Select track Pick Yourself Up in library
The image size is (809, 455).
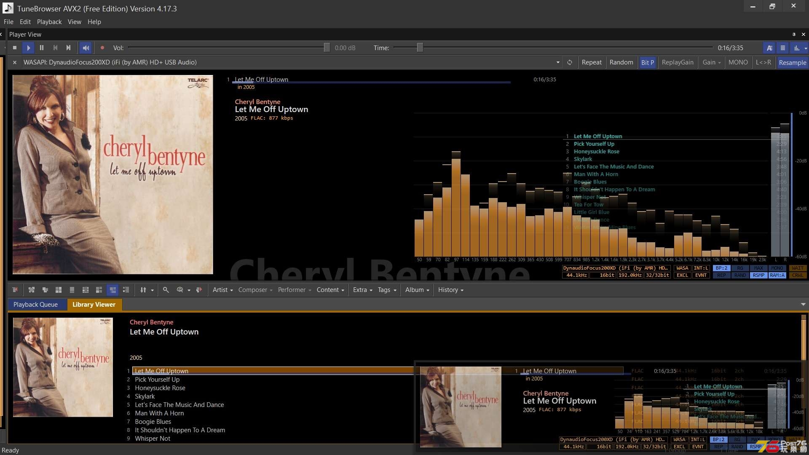pyautogui.click(x=157, y=380)
